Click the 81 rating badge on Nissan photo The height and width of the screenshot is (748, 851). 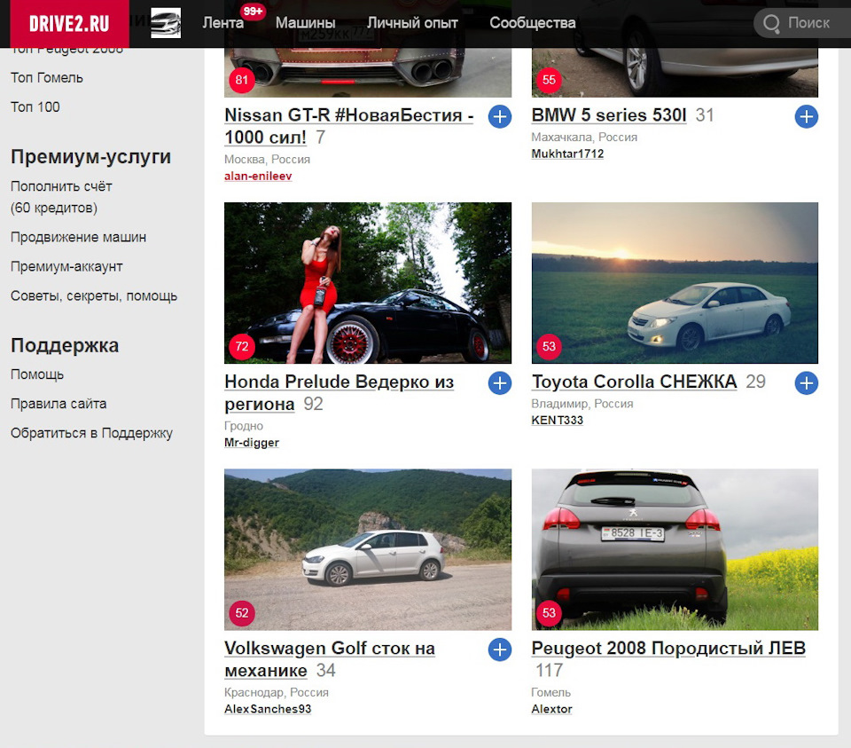coord(241,81)
